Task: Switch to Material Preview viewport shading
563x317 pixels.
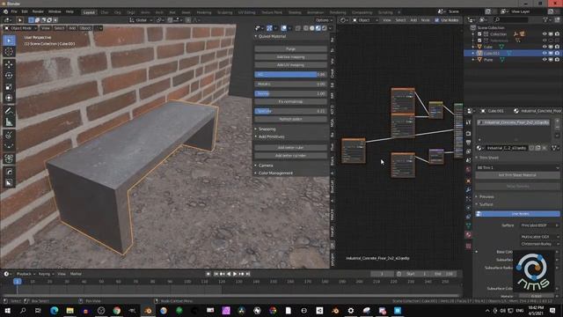Action: (318, 28)
